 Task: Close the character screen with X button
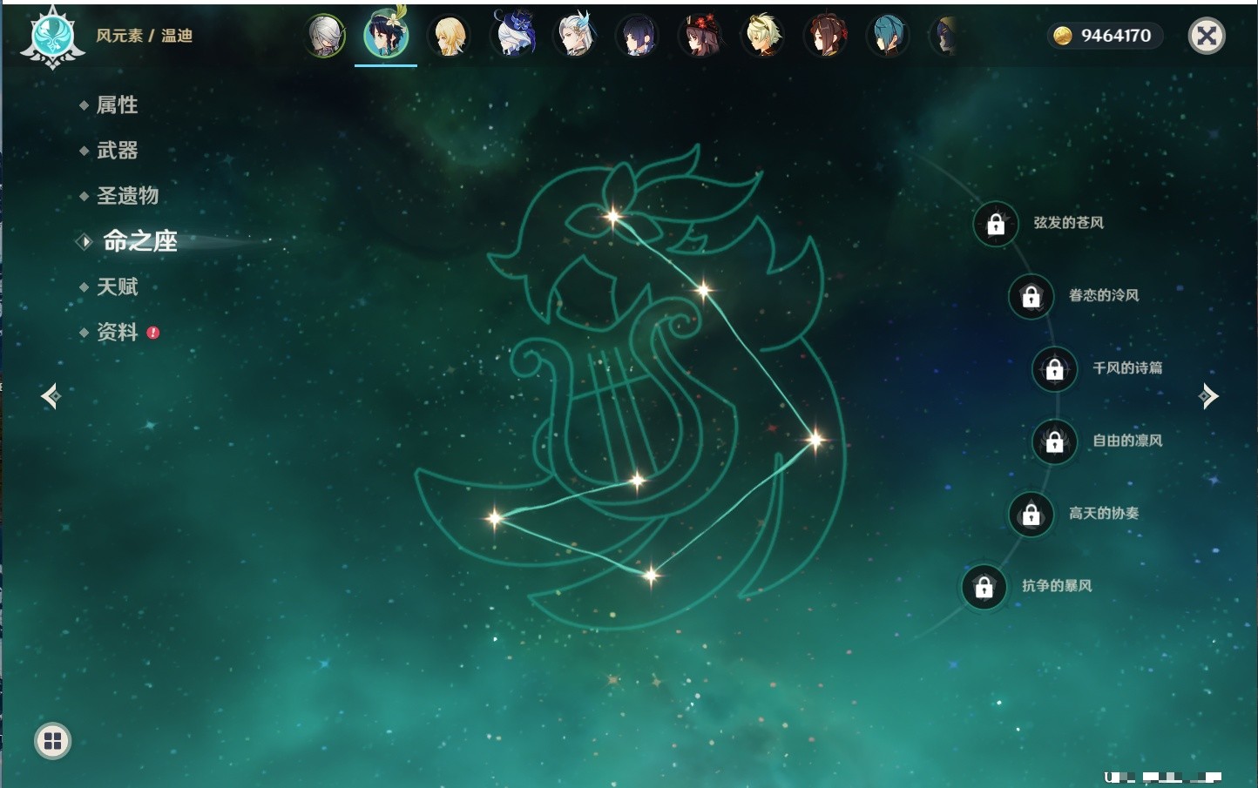pos(1207,36)
